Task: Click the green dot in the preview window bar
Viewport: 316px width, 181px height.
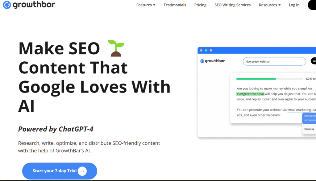Action: pos(211,50)
